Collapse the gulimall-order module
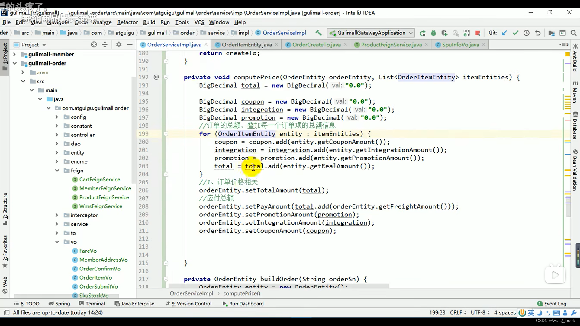This screenshot has height=326, width=580. coord(14,63)
